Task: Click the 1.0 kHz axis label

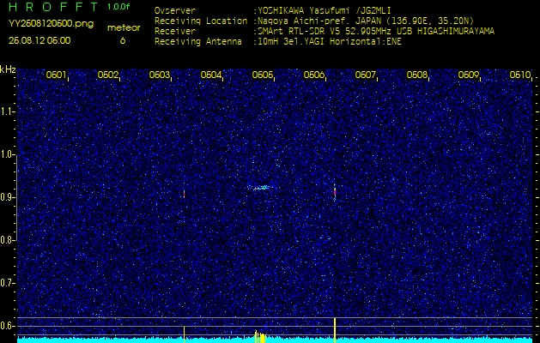Action: pos(7,155)
